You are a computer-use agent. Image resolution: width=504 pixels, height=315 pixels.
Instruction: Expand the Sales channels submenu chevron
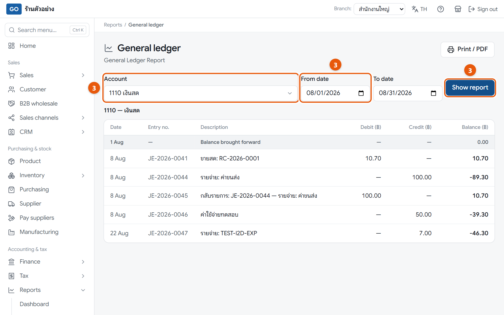[x=83, y=118]
